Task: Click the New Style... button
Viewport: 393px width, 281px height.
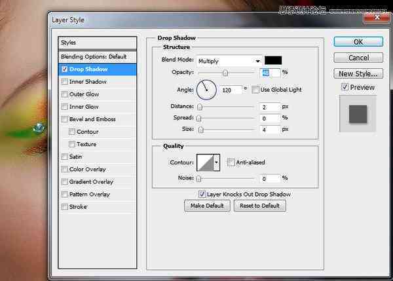Action: point(358,74)
